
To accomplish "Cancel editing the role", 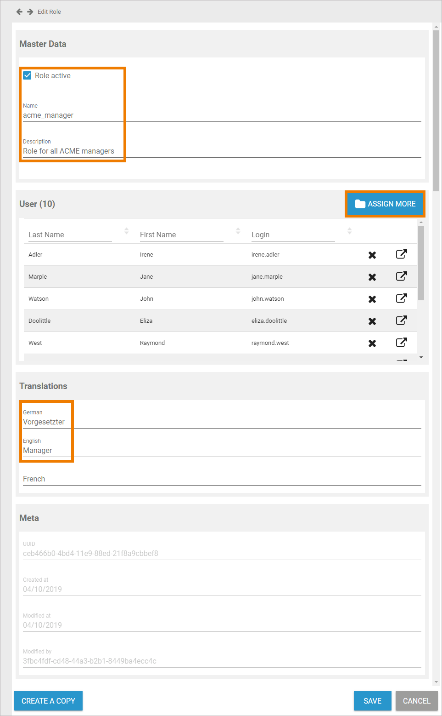I will click(416, 701).
